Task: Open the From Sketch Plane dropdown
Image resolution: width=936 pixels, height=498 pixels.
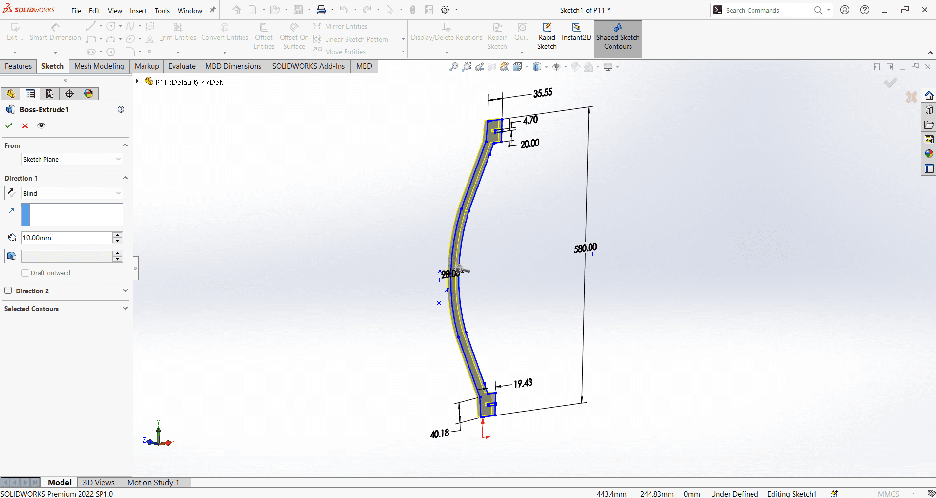Action: [x=72, y=159]
